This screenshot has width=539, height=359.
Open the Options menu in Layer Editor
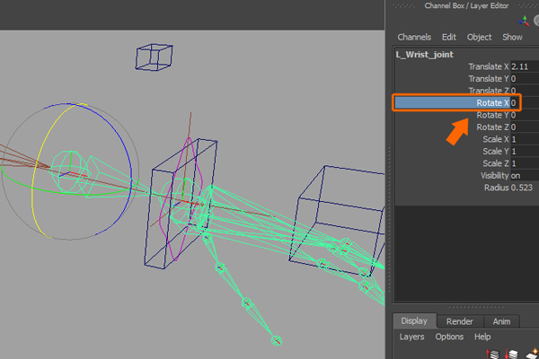pyautogui.click(x=449, y=337)
